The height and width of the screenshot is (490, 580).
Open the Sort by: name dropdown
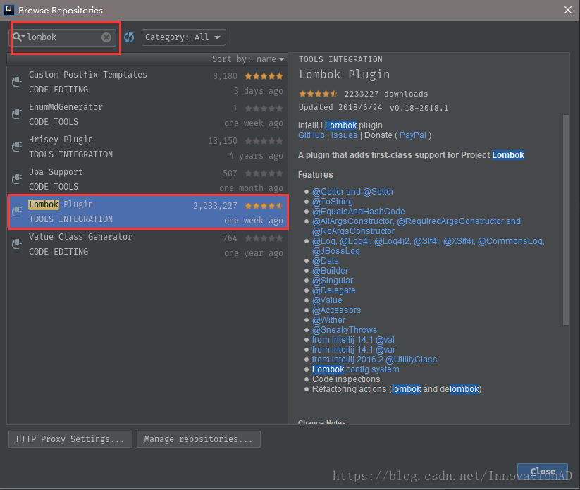coord(247,59)
